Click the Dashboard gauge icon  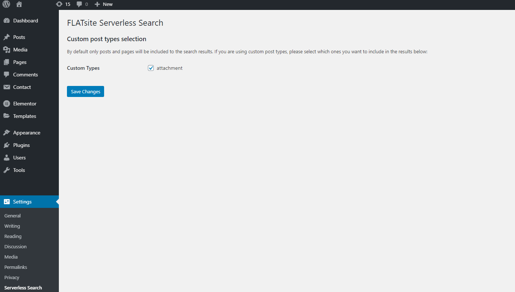click(7, 21)
